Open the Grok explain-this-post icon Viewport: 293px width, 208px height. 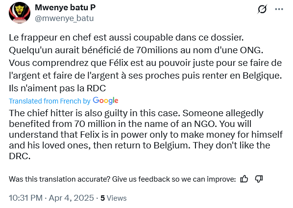coord(262,9)
